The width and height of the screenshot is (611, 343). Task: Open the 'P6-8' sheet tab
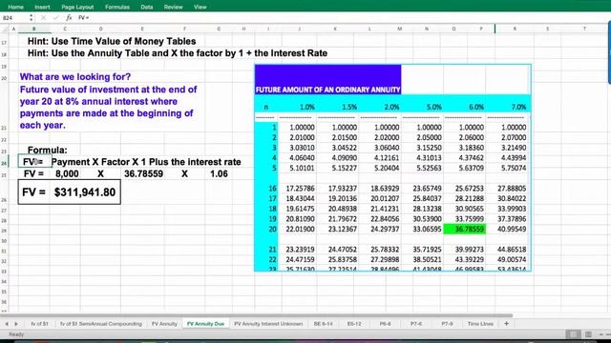point(385,324)
